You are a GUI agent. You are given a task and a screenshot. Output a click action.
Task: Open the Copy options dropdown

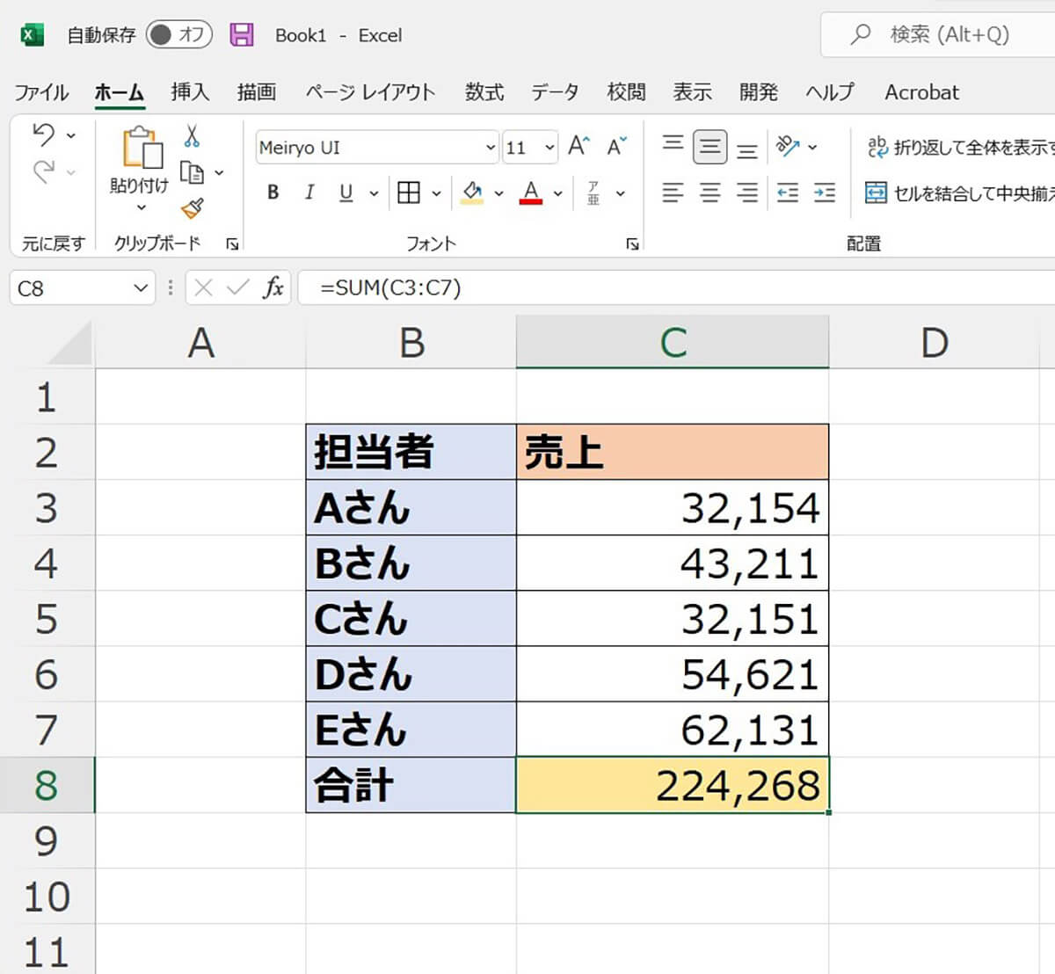[219, 173]
